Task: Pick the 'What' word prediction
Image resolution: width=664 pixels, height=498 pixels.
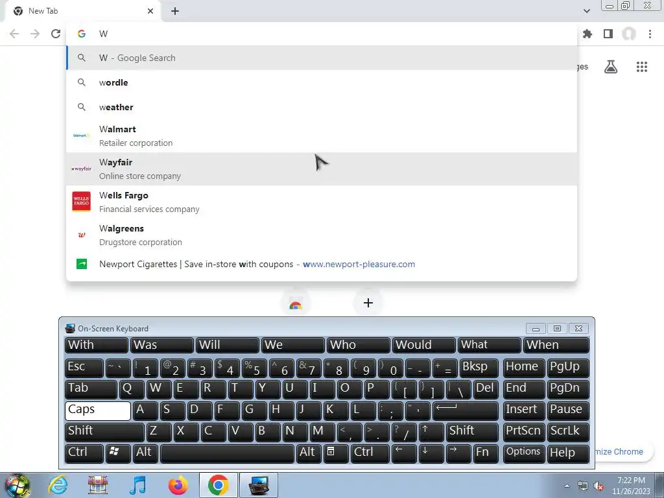Action: point(489,345)
